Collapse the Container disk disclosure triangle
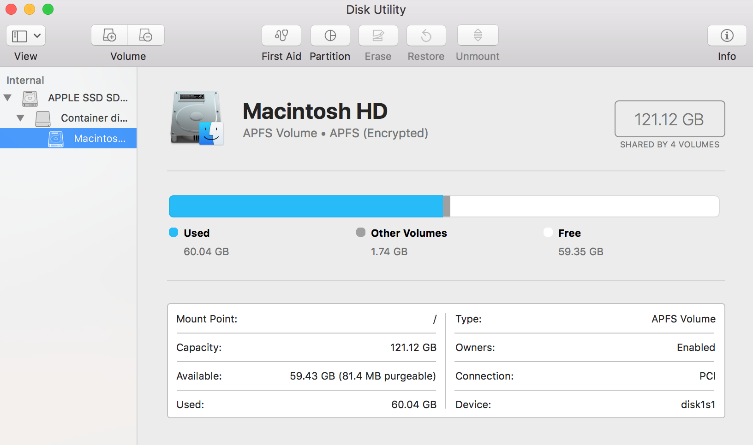Viewport: 753px width, 445px height. click(x=20, y=118)
